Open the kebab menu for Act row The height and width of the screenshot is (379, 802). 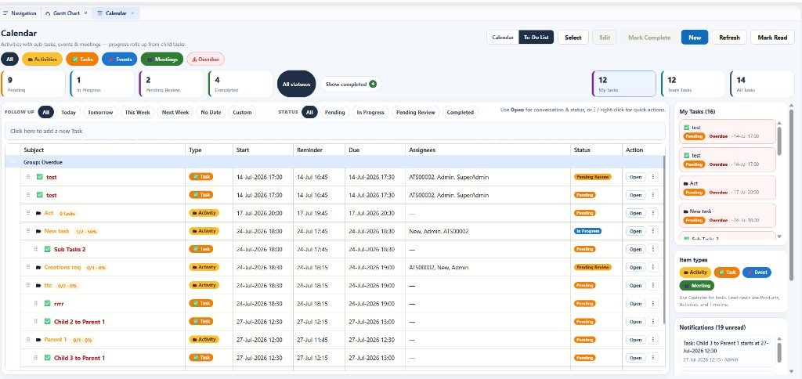[652, 213]
